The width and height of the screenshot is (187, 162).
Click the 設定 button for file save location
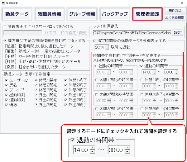[177, 32]
